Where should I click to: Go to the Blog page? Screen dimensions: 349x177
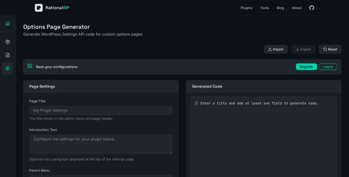(280, 8)
